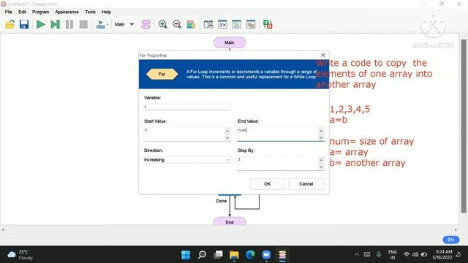468x263 pixels.
Task: Pause execution with the pause icon
Action: (x=69, y=24)
